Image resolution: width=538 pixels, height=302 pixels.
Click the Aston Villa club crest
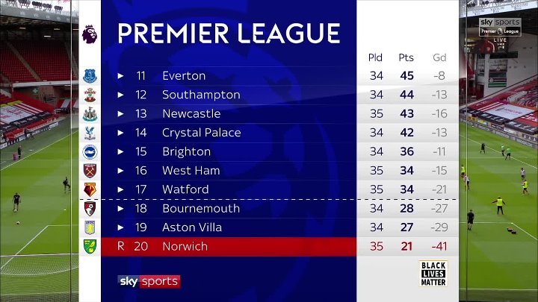tap(90, 227)
